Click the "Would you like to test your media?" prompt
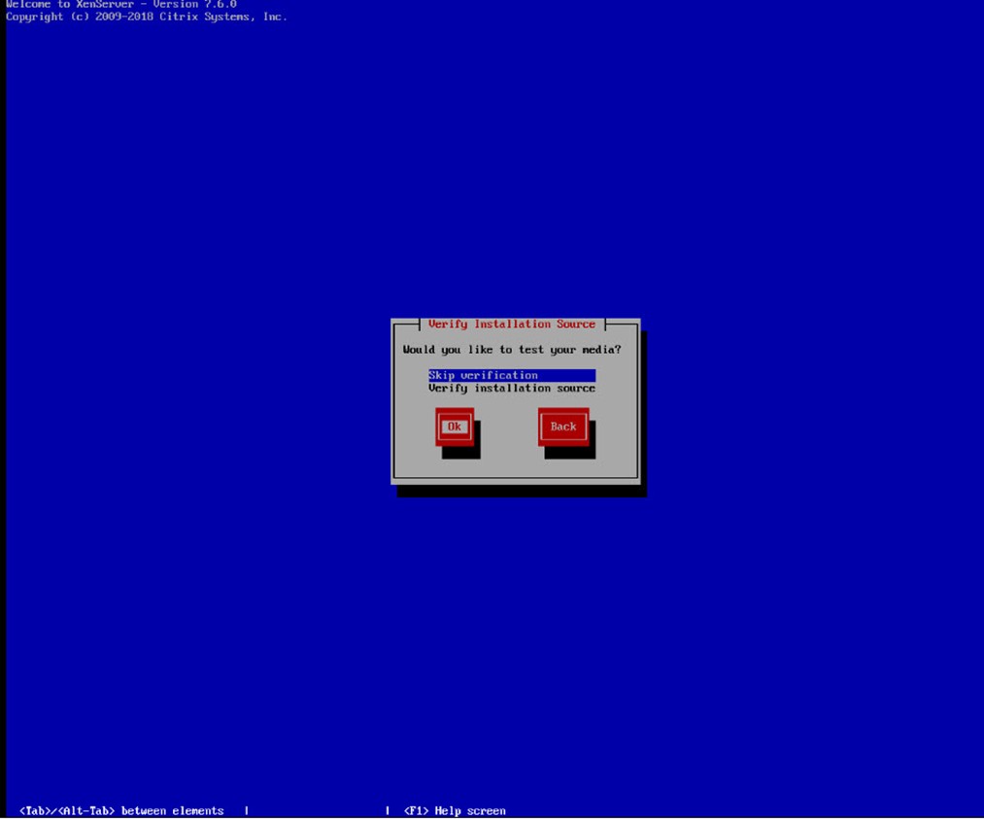The image size is (984, 819). 512,350
